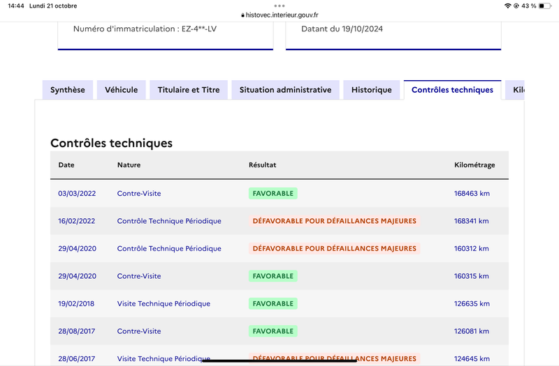
Task: Tap the Lundi 21 octobre date
Action: click(x=53, y=6)
